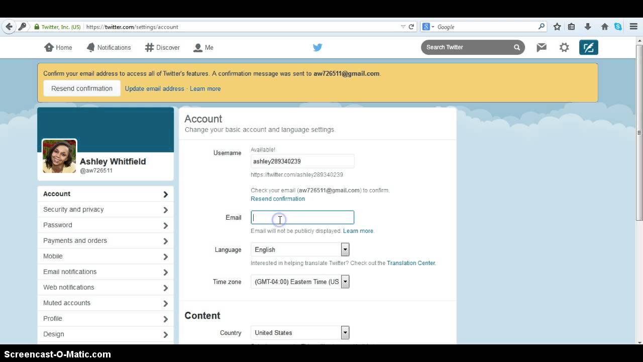Open the Discover tab
643x362 pixels.
tap(162, 47)
